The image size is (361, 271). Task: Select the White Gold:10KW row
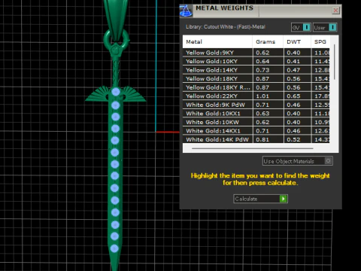[256, 122]
